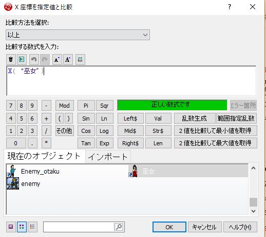The image size is (266, 237).
Task: Click 範囲指定乱数 ranged random button
Action: (x=236, y=118)
